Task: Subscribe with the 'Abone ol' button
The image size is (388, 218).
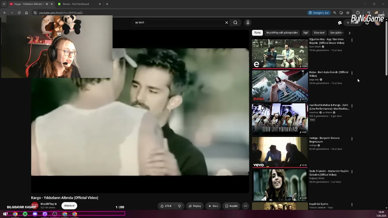Action: [69, 206]
